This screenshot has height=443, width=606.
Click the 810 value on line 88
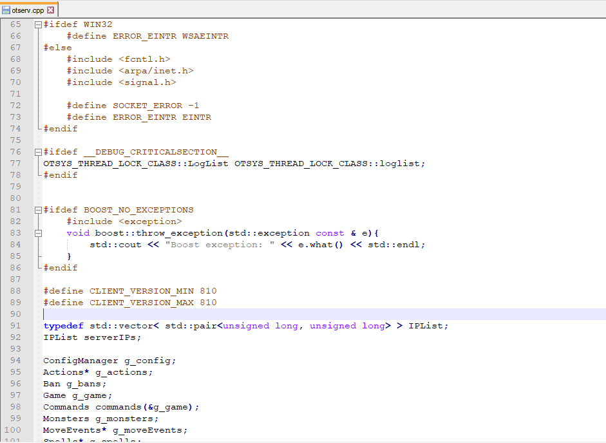tap(208, 291)
